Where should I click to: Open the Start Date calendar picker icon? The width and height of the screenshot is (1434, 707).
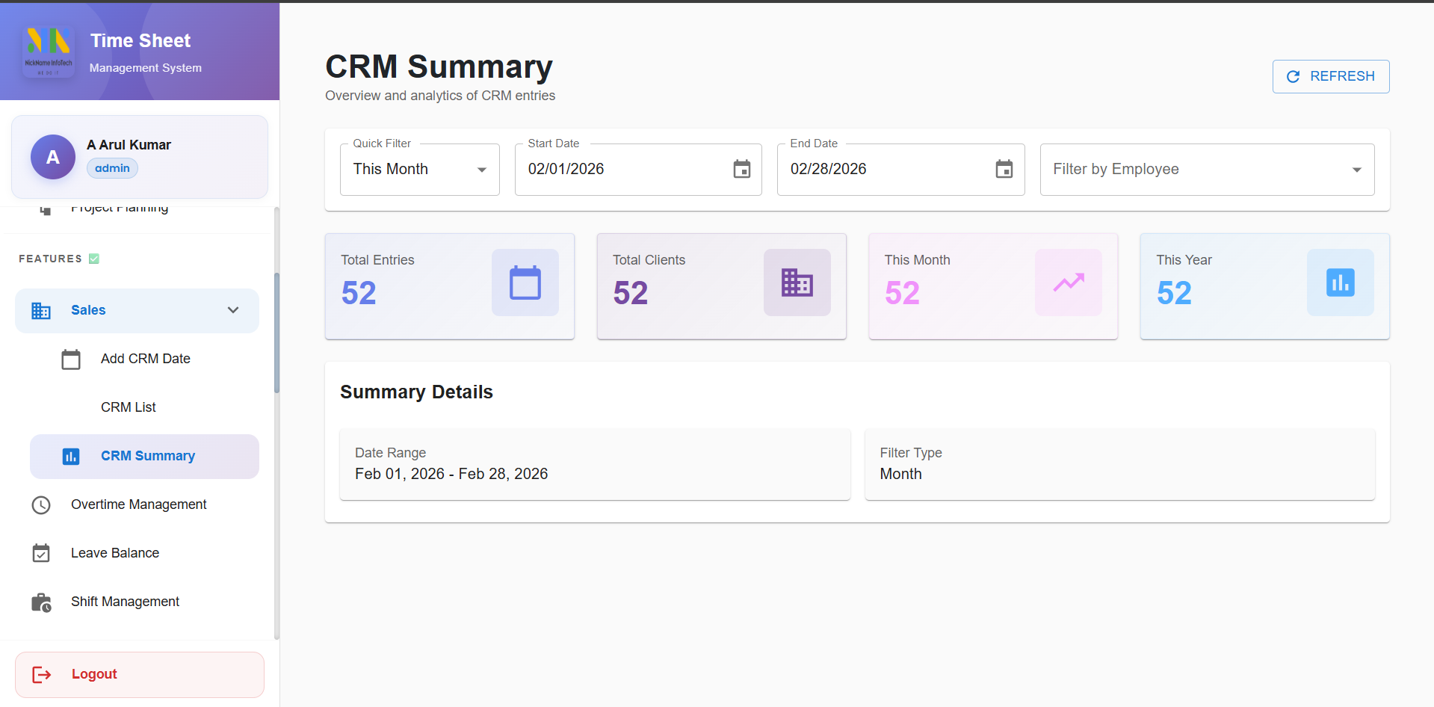click(x=742, y=170)
